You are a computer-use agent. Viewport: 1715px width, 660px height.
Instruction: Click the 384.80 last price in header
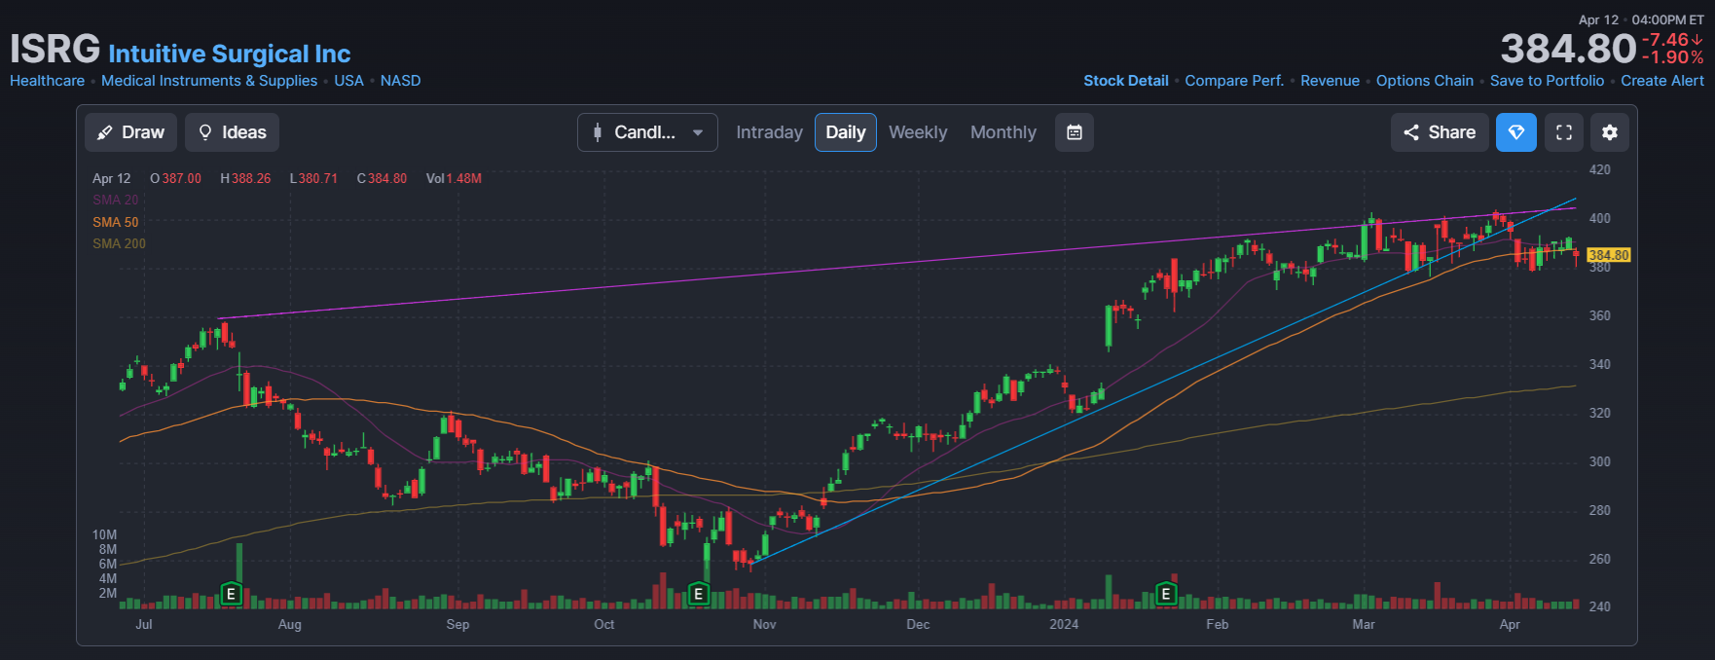[x=1568, y=49]
